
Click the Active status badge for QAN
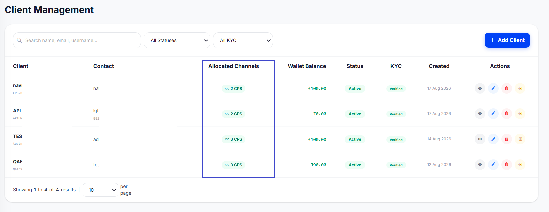[355, 165]
